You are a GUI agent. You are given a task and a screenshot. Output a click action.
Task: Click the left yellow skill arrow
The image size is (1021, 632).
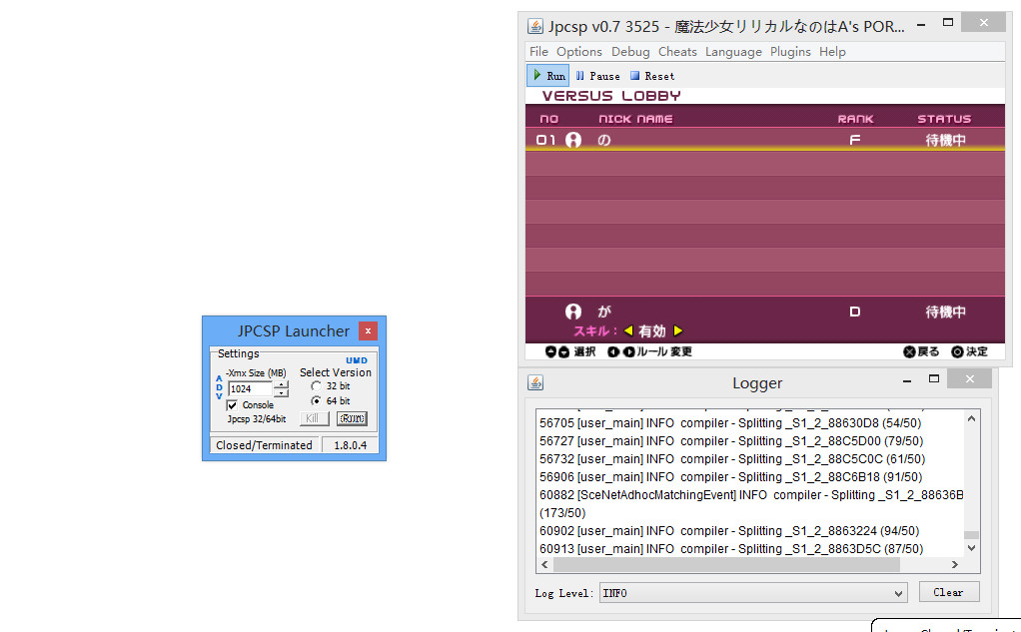pyautogui.click(x=628, y=331)
